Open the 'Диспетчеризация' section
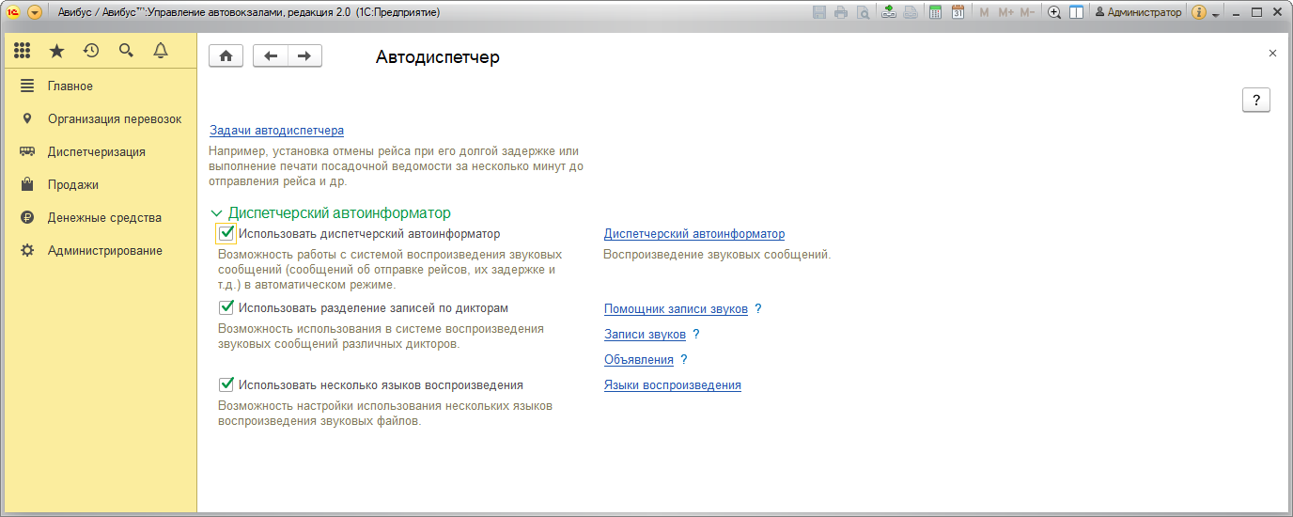Screen dimensions: 1293x517 96,151
